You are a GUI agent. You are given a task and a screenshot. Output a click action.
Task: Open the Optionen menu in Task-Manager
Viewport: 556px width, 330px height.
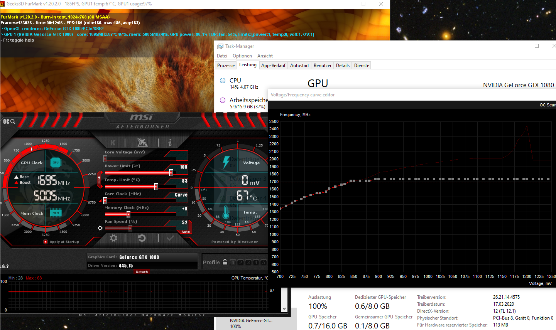[242, 56]
